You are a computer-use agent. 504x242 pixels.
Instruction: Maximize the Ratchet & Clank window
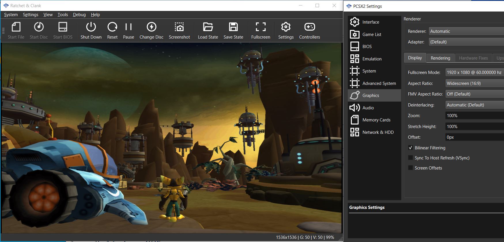point(317,5)
